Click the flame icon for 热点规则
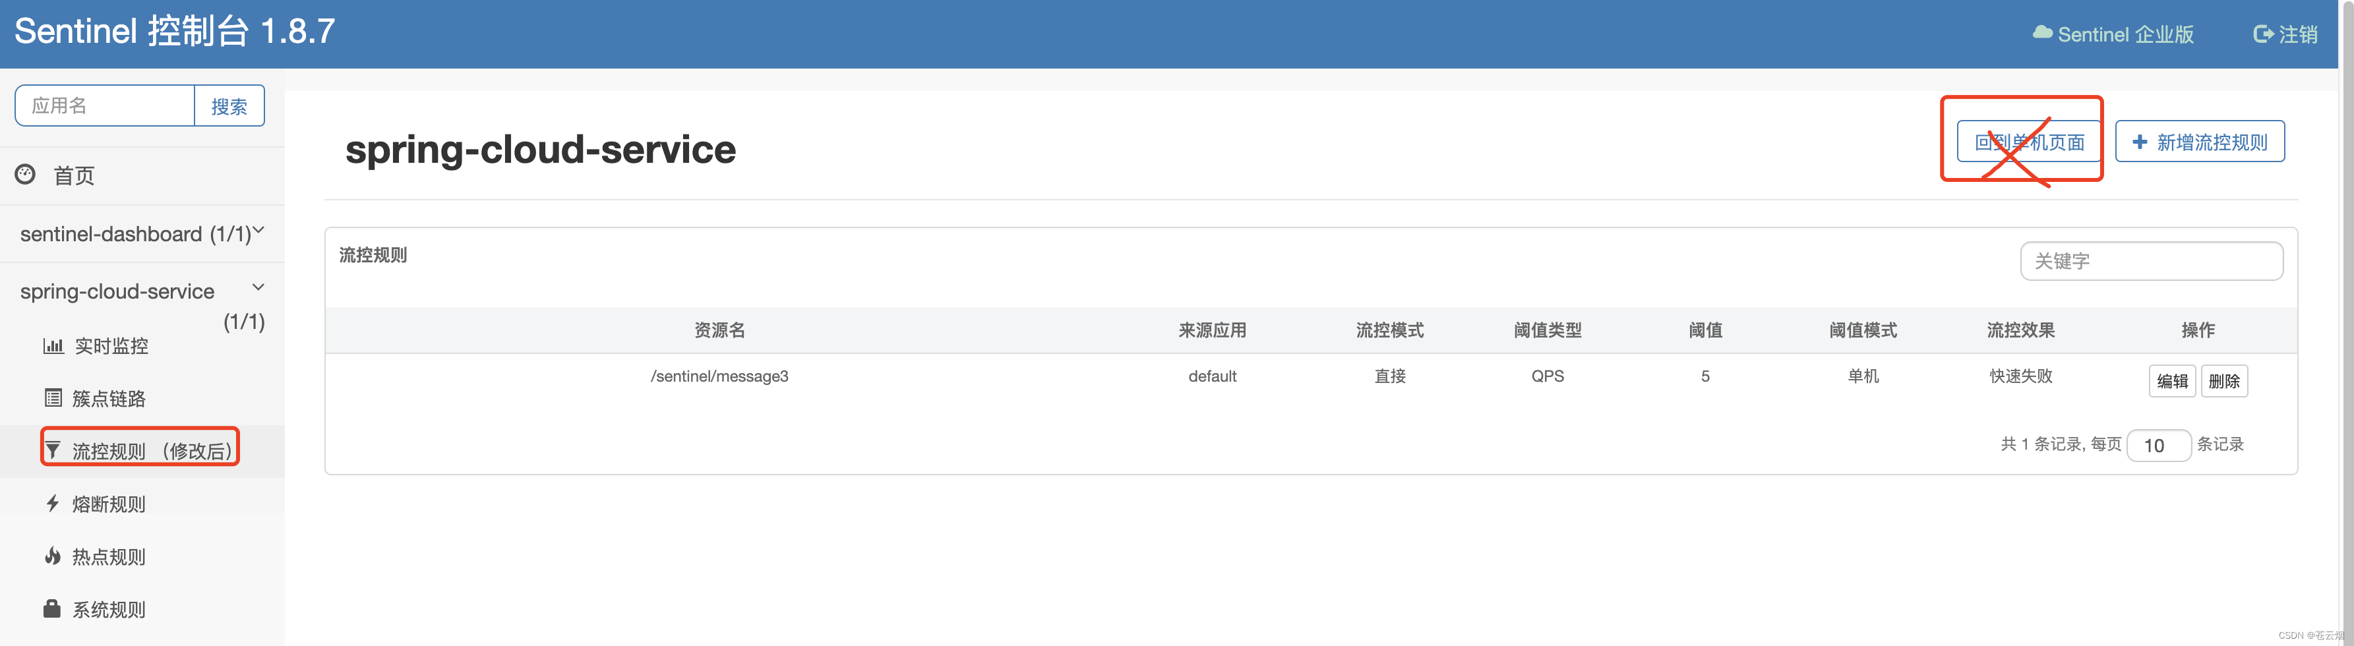 coord(53,556)
